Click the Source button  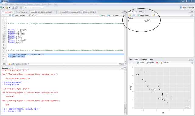click(116, 15)
